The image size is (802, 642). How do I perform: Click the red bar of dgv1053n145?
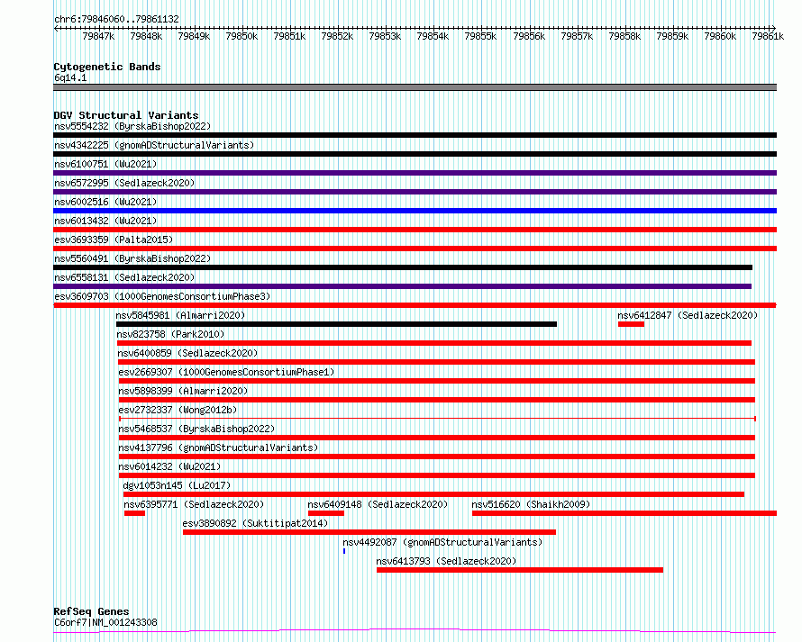433,494
